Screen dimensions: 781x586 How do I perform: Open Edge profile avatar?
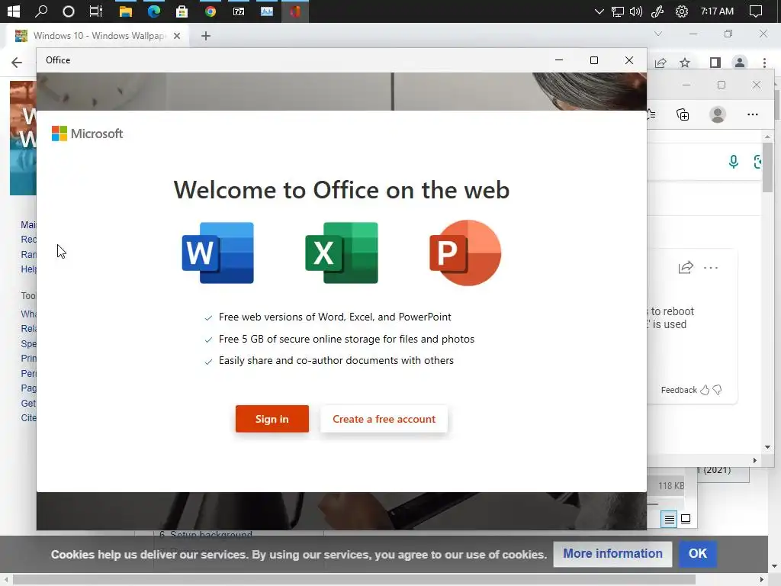717,114
